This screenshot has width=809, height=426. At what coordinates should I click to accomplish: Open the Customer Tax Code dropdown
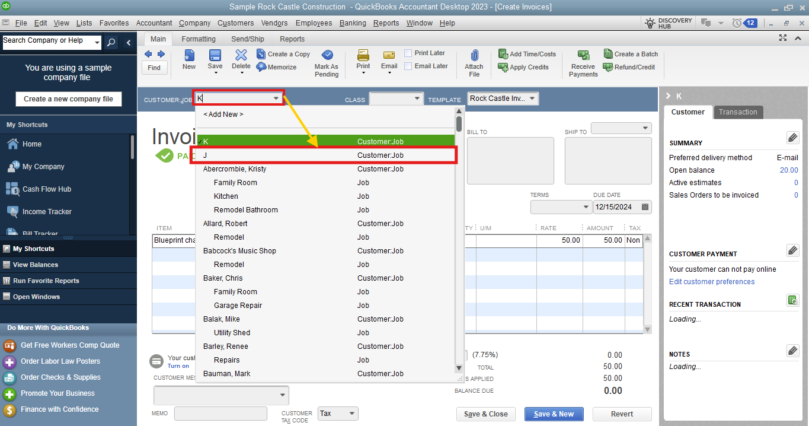click(x=351, y=414)
